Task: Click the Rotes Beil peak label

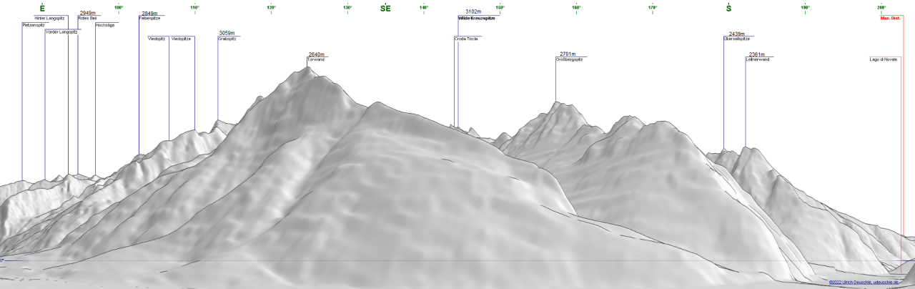Action: 87,18
